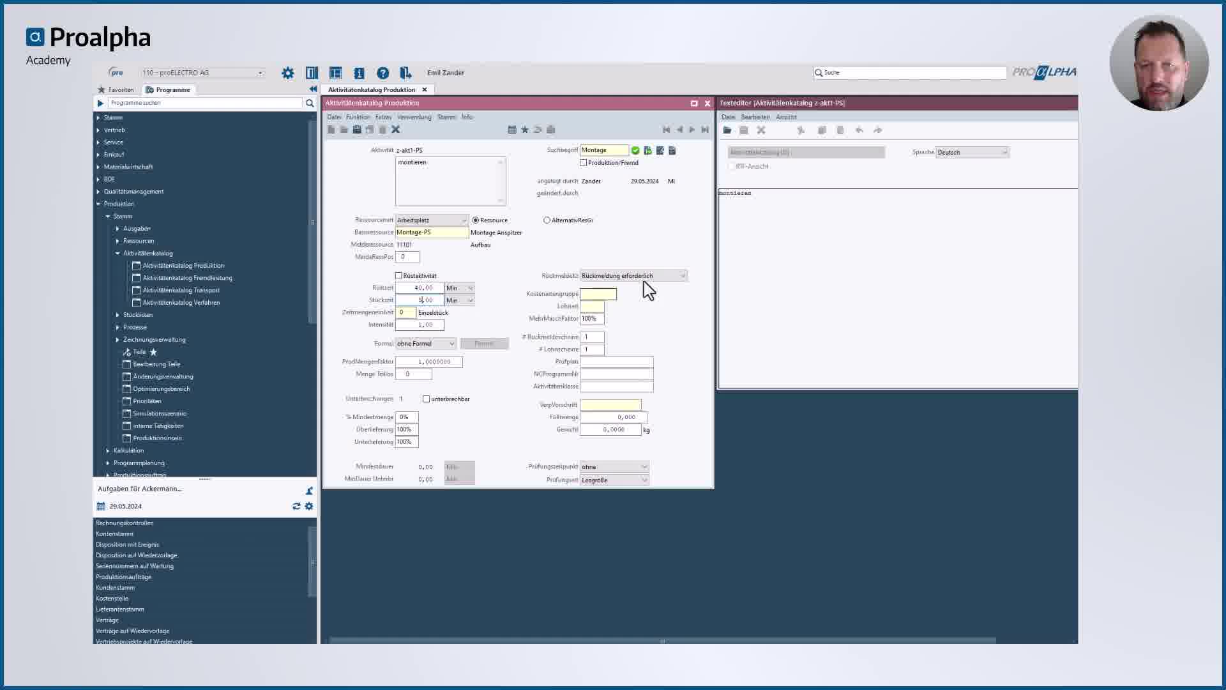Image resolution: width=1226 pixels, height=690 pixels.
Task: Go to the next record with the play arrow
Action: pos(692,130)
